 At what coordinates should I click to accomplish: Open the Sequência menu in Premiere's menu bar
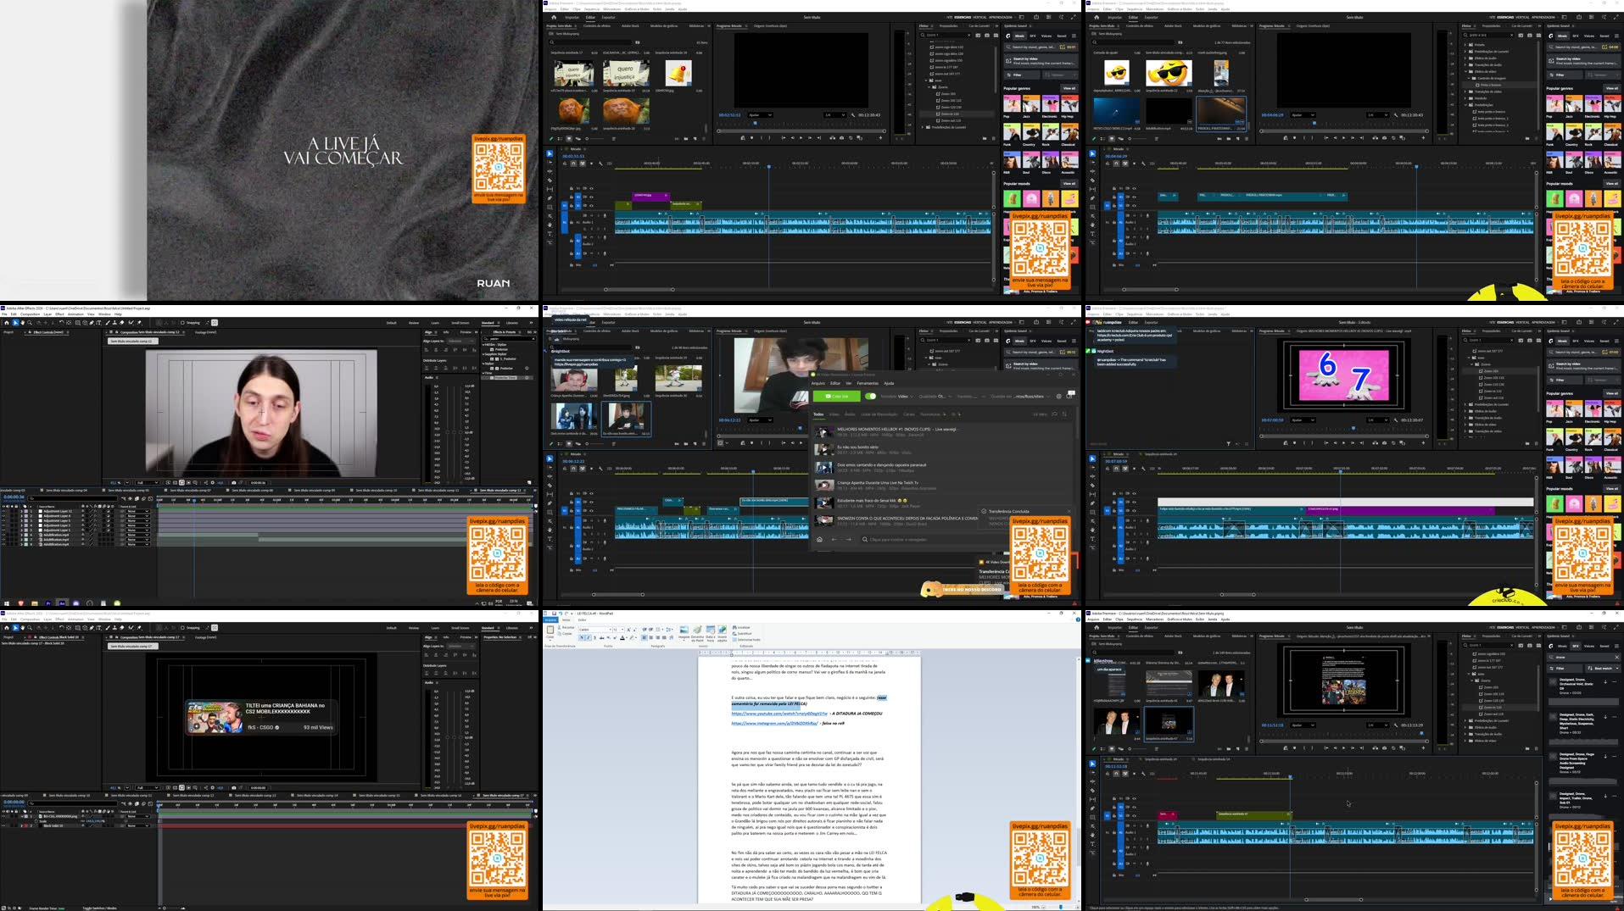(x=592, y=8)
